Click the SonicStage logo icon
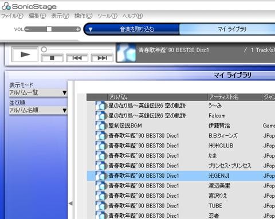Viewport: 275px width, 219px height. [x=6, y=6]
